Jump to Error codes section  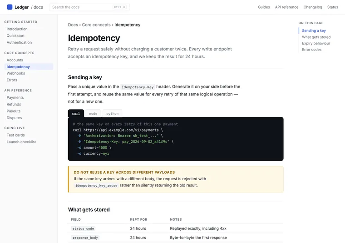click(311, 50)
